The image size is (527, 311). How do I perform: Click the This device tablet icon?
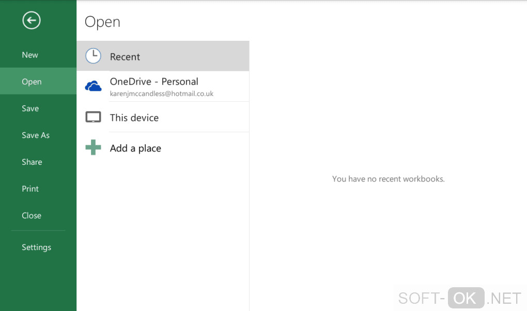click(x=93, y=117)
